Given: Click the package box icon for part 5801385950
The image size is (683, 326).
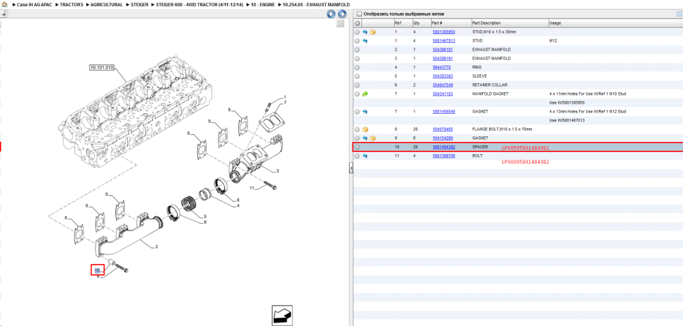Looking at the screenshot, I should (372, 32).
